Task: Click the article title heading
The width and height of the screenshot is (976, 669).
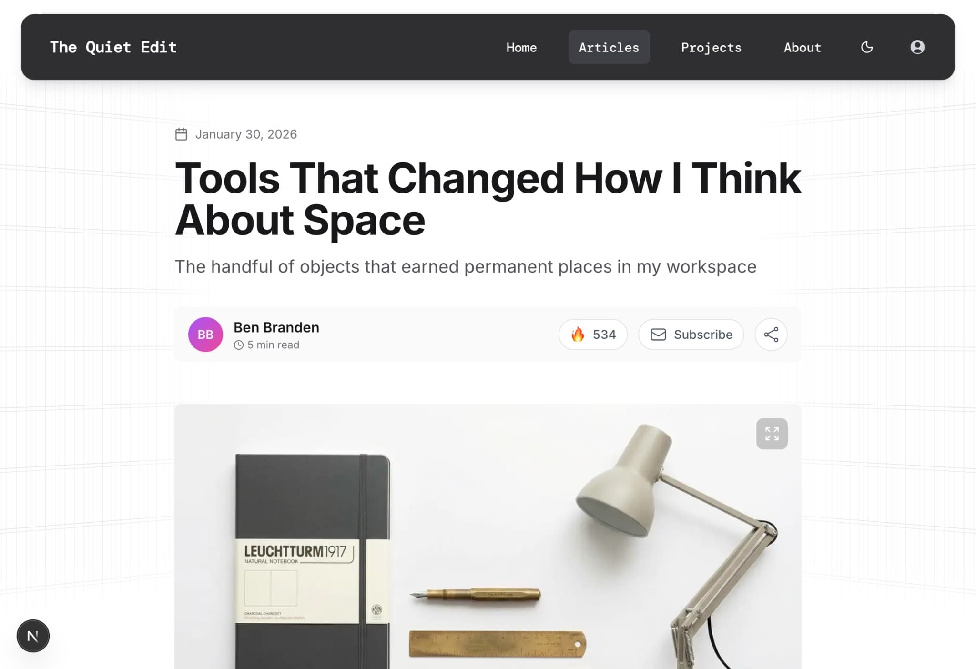Action: point(488,199)
